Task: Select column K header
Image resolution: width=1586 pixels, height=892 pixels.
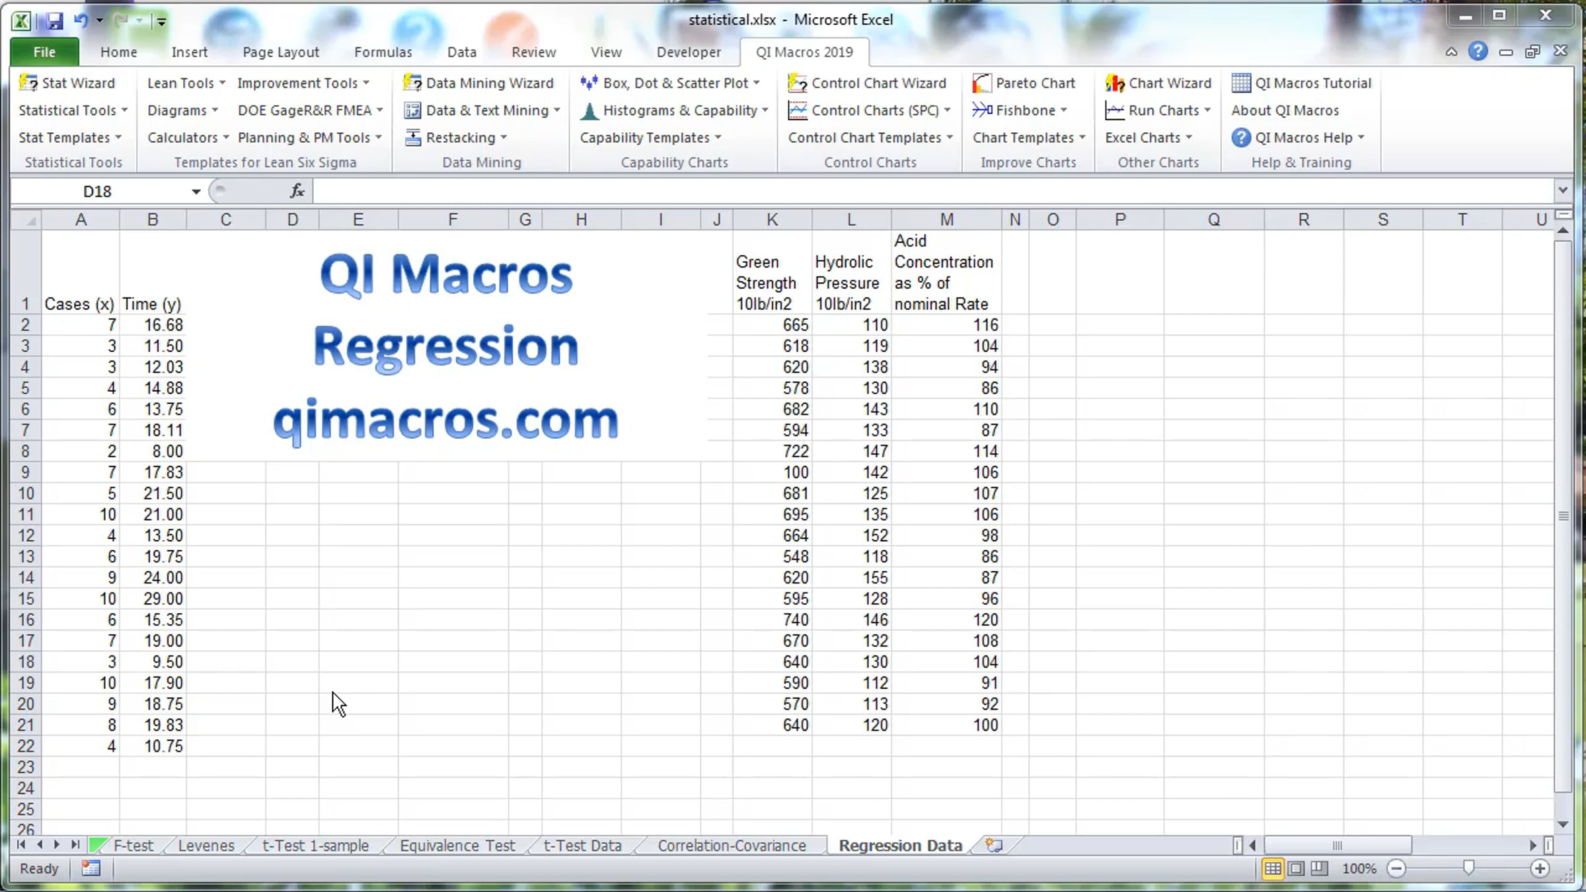Action: [x=772, y=219]
